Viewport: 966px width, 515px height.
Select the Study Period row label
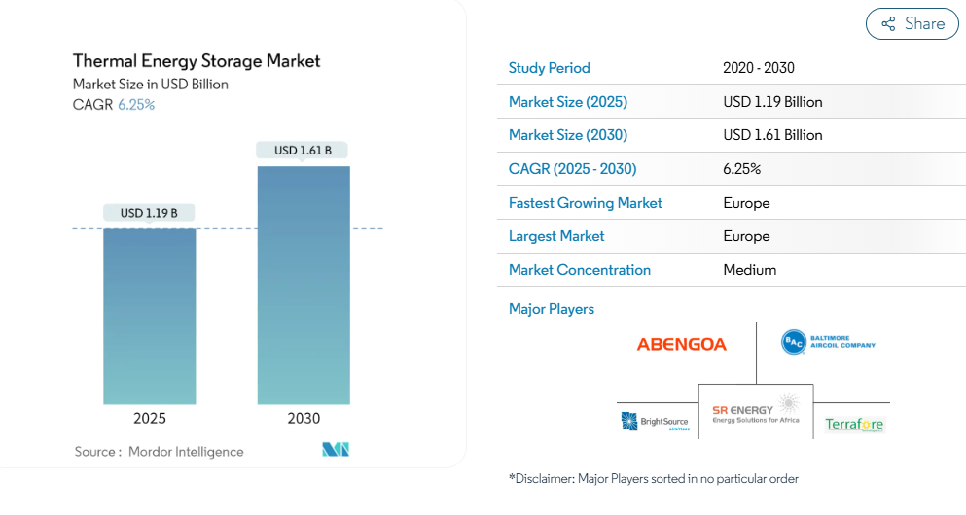[x=549, y=68]
